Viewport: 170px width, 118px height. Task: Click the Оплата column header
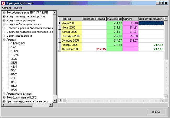coord(130,19)
